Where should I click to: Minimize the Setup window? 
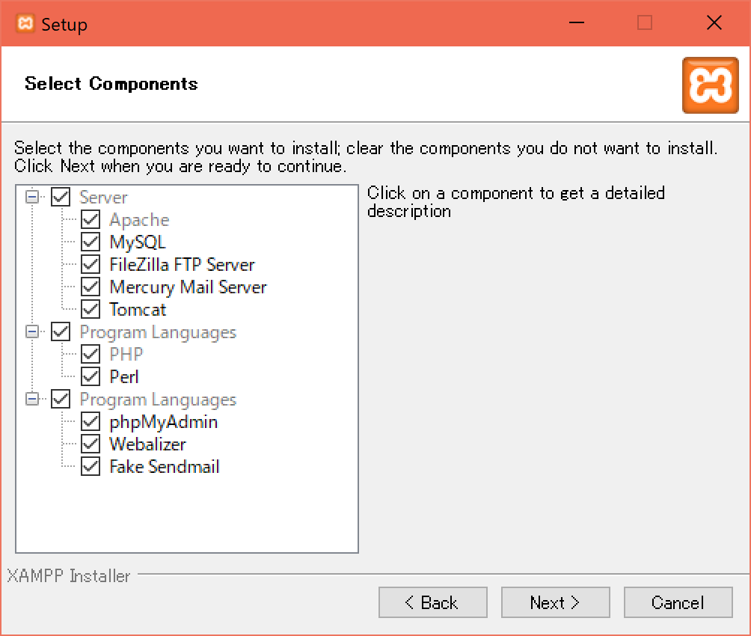point(577,22)
